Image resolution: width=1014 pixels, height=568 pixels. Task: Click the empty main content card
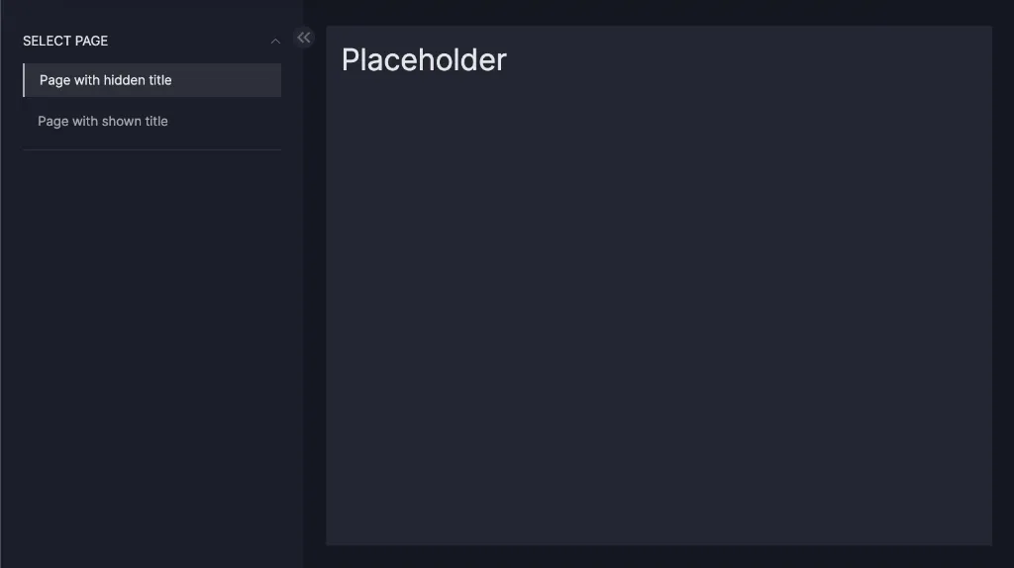pos(659,317)
